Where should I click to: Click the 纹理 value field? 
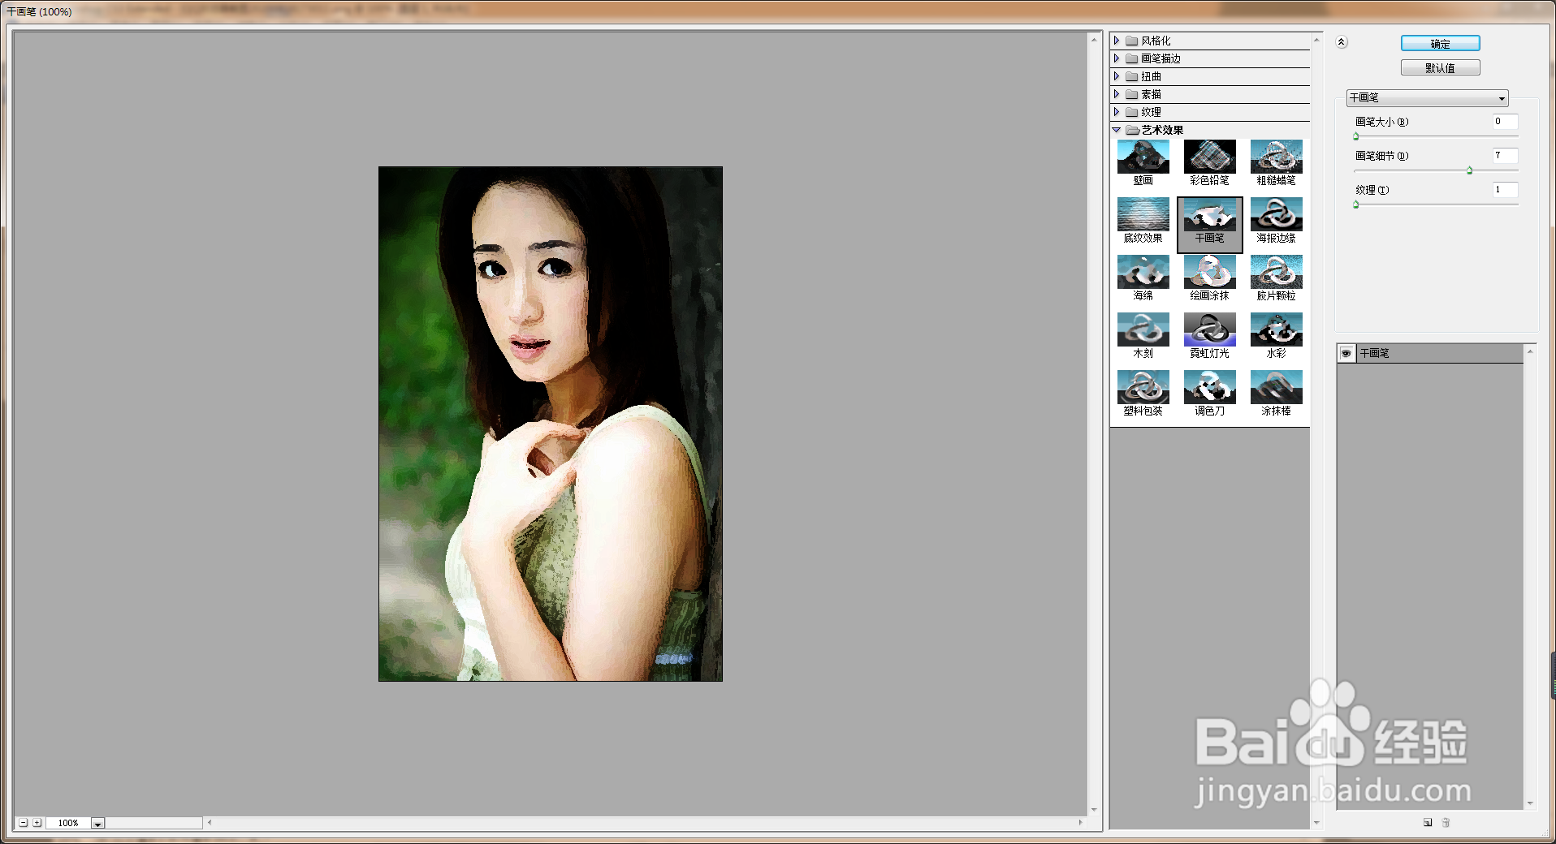[1505, 190]
